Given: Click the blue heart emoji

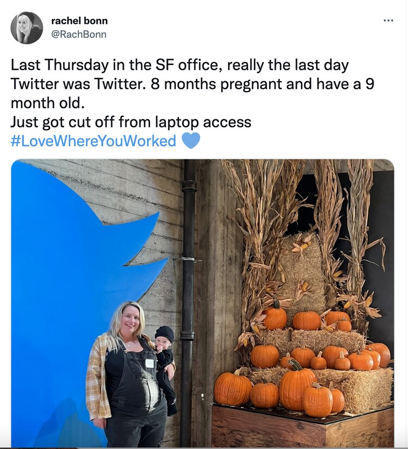Looking at the screenshot, I should point(190,141).
